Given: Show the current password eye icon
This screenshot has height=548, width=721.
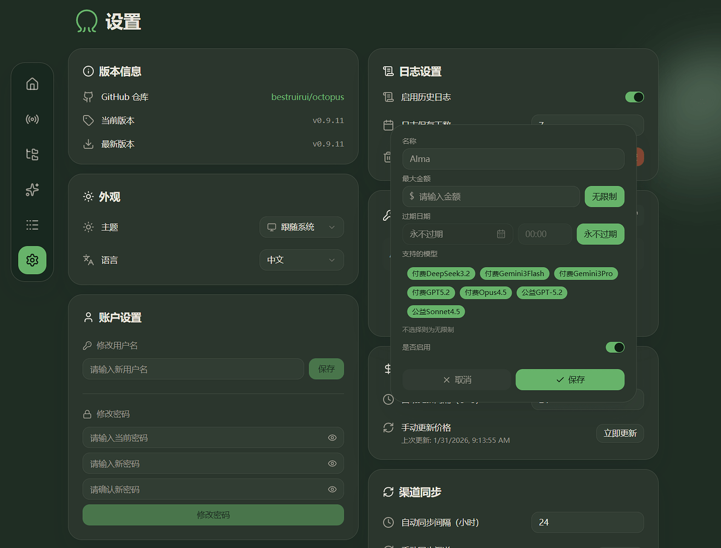Looking at the screenshot, I should tap(332, 438).
